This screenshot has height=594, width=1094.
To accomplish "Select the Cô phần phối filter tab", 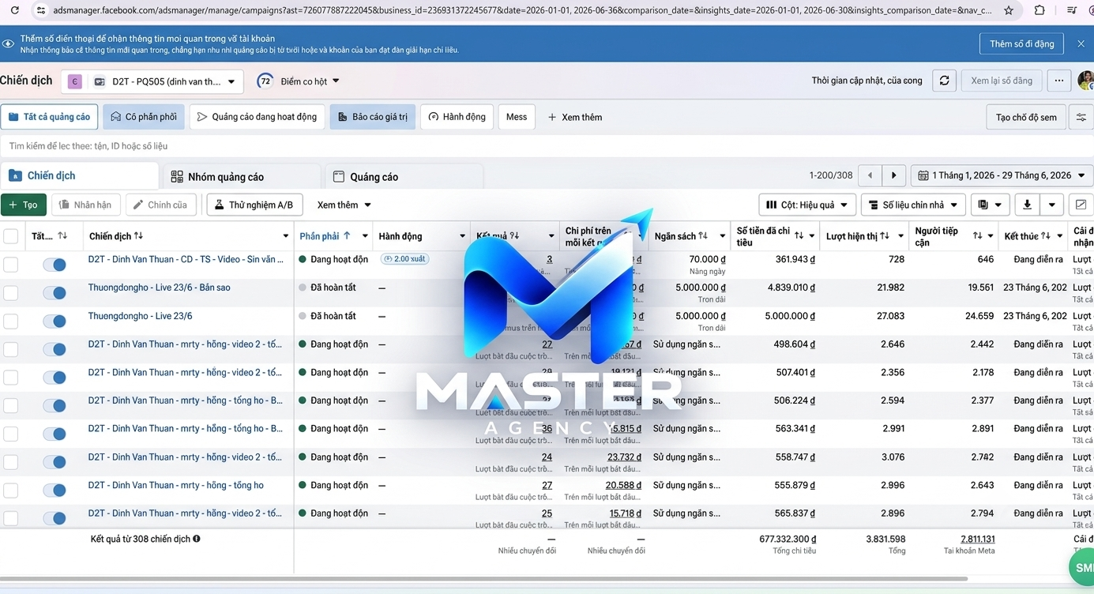I will pos(143,117).
